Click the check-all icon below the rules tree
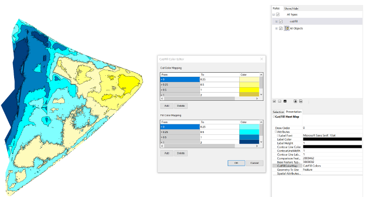 coord(274,101)
